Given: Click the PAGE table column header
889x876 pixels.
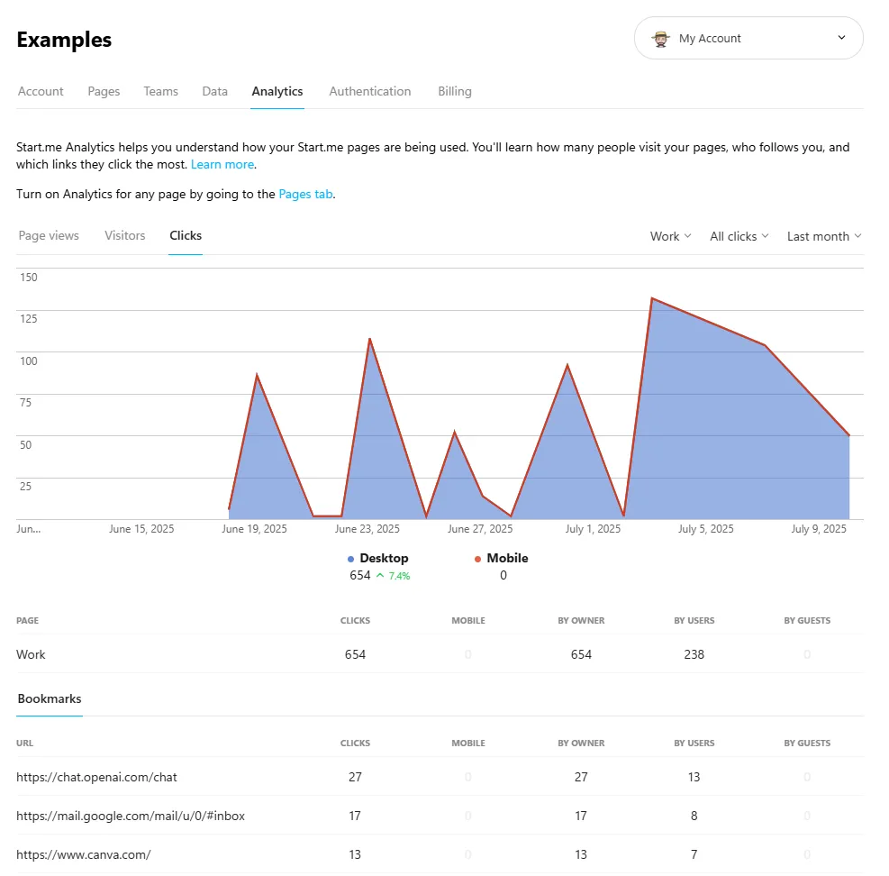Looking at the screenshot, I should pyautogui.click(x=27, y=621).
